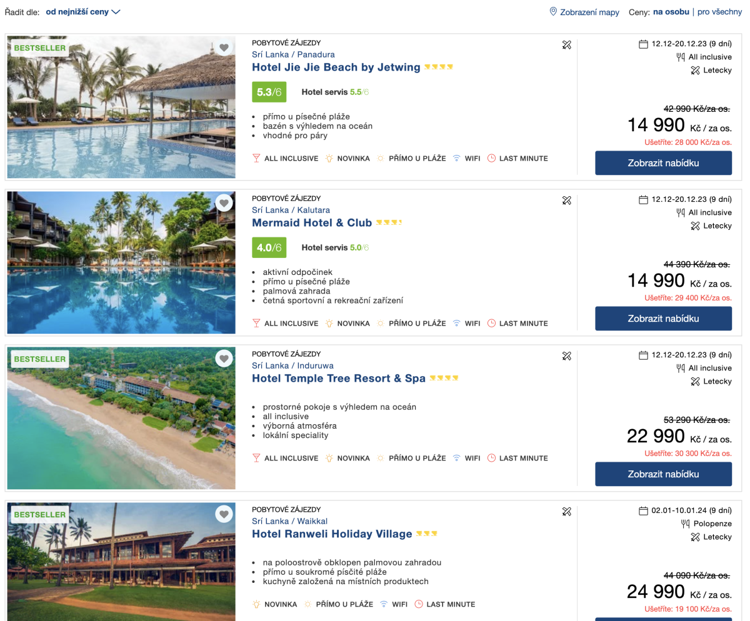Viewport: 750px width, 621px height.
Task: Switch prices to 'pro všechny'
Action: [x=719, y=12]
